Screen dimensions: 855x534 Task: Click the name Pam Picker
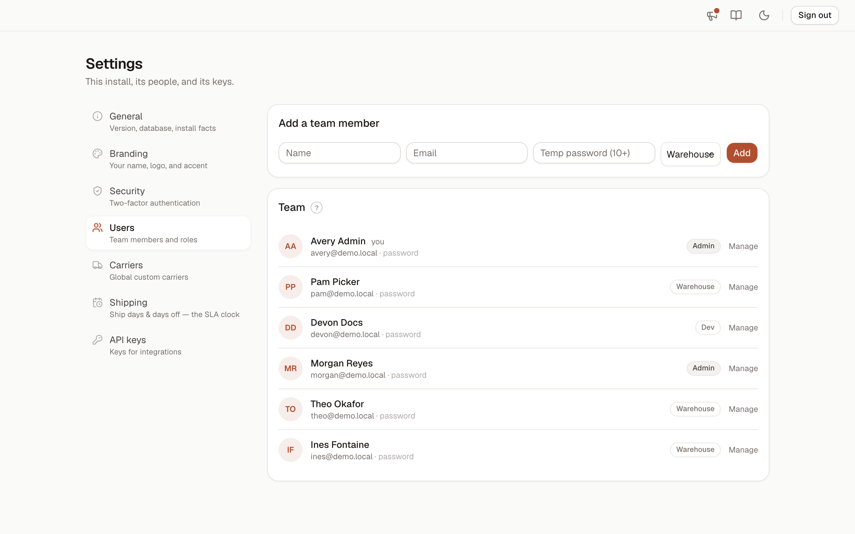[x=335, y=282]
